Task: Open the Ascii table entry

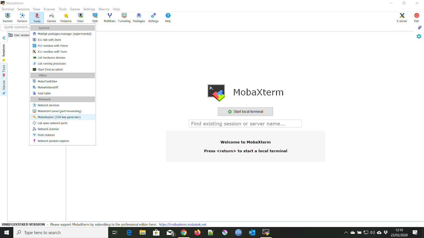Action: click(x=63, y=93)
